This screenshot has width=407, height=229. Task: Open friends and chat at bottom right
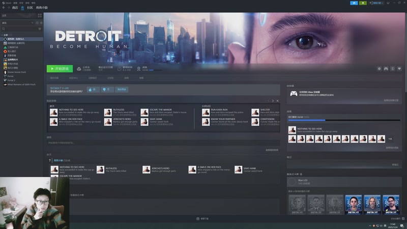click(397, 219)
